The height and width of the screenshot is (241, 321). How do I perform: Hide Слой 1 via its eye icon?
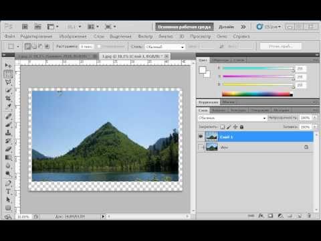click(201, 137)
